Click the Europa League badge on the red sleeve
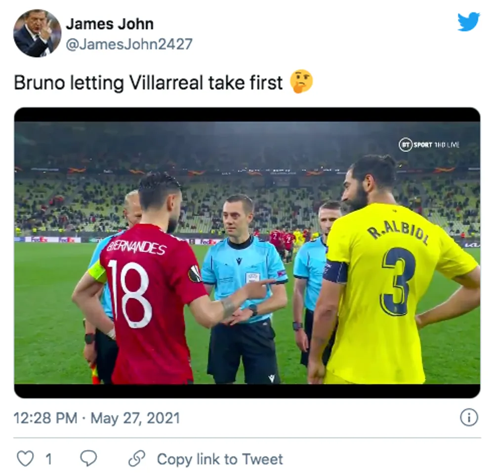The height and width of the screenshot is (473, 494). (x=194, y=274)
